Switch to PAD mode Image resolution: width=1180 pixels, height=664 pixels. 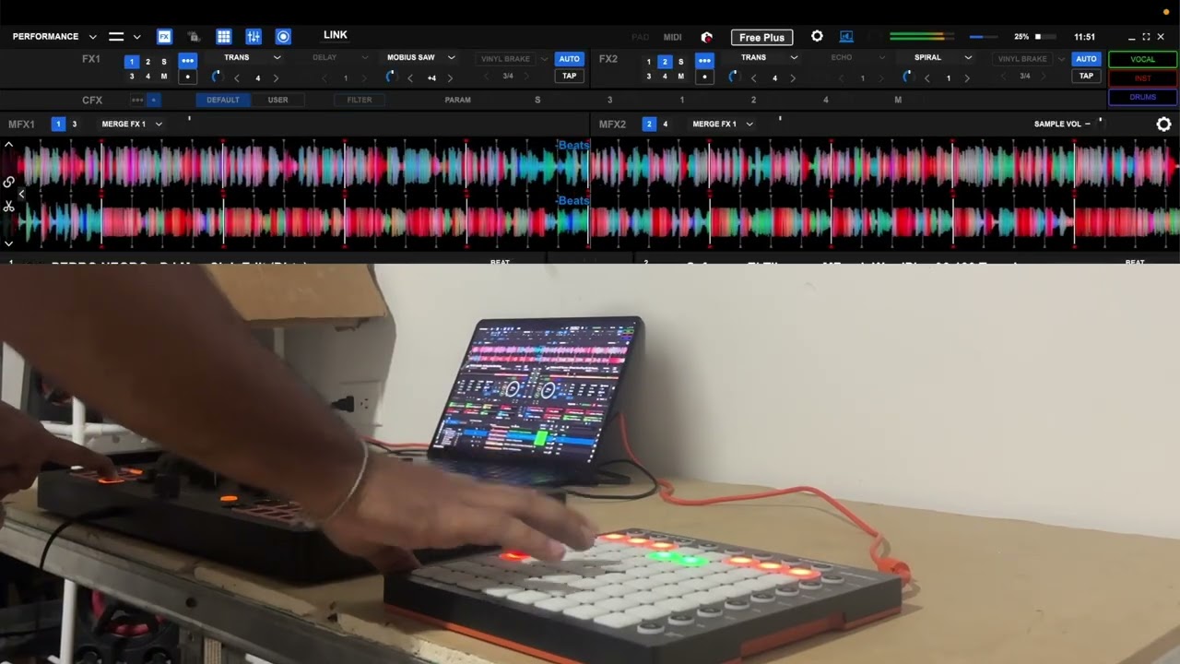[x=641, y=37]
